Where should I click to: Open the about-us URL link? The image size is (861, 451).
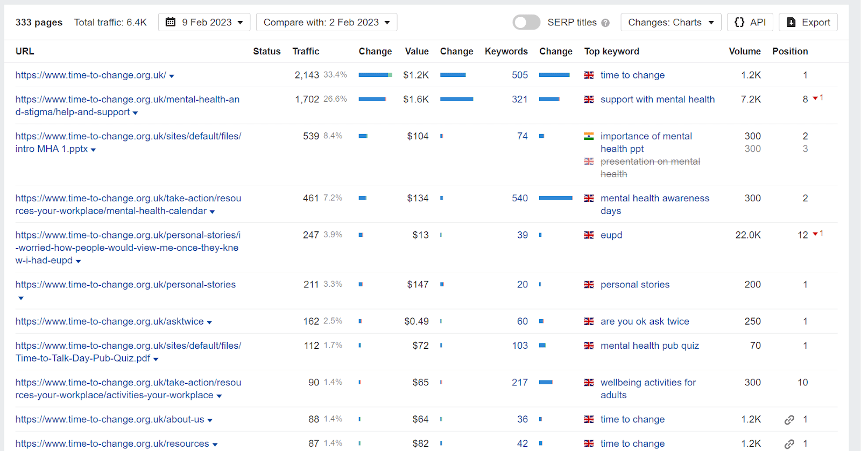click(x=110, y=419)
